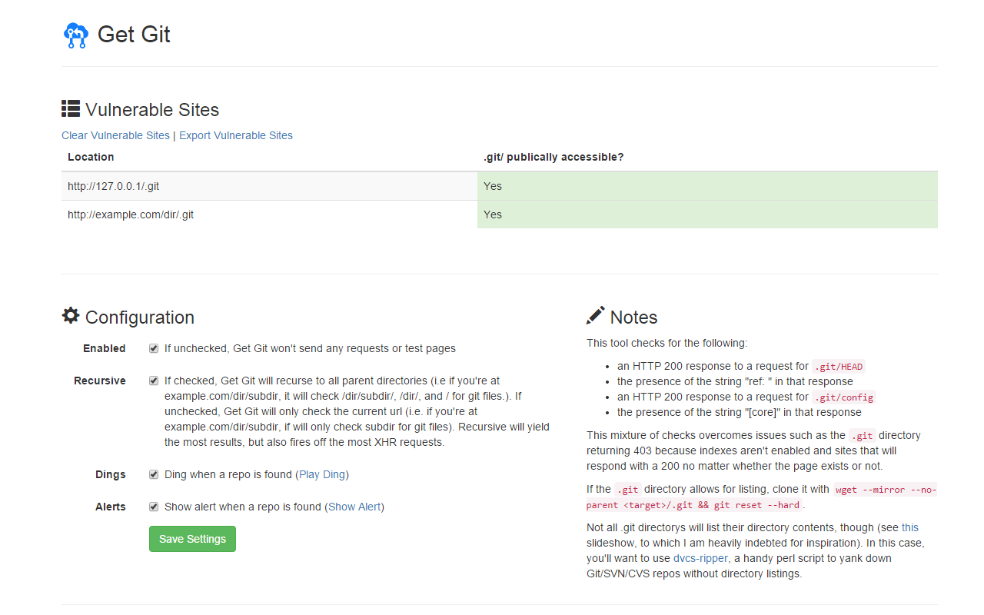
Task: Click the Show Alert link
Action: (354, 507)
